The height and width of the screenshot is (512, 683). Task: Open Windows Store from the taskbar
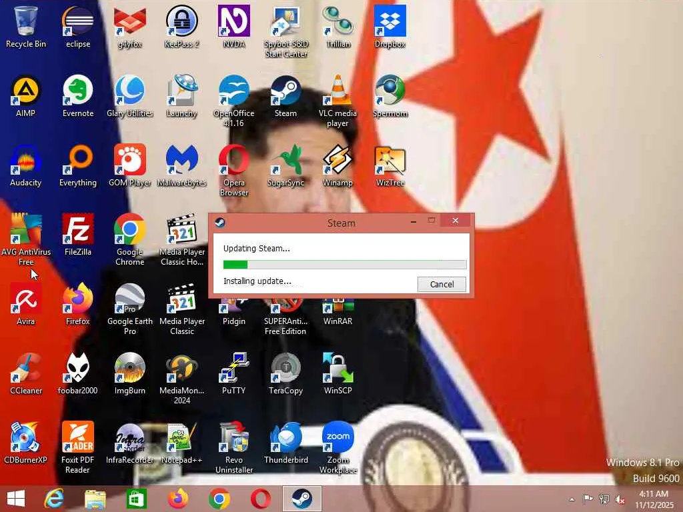pos(136,499)
